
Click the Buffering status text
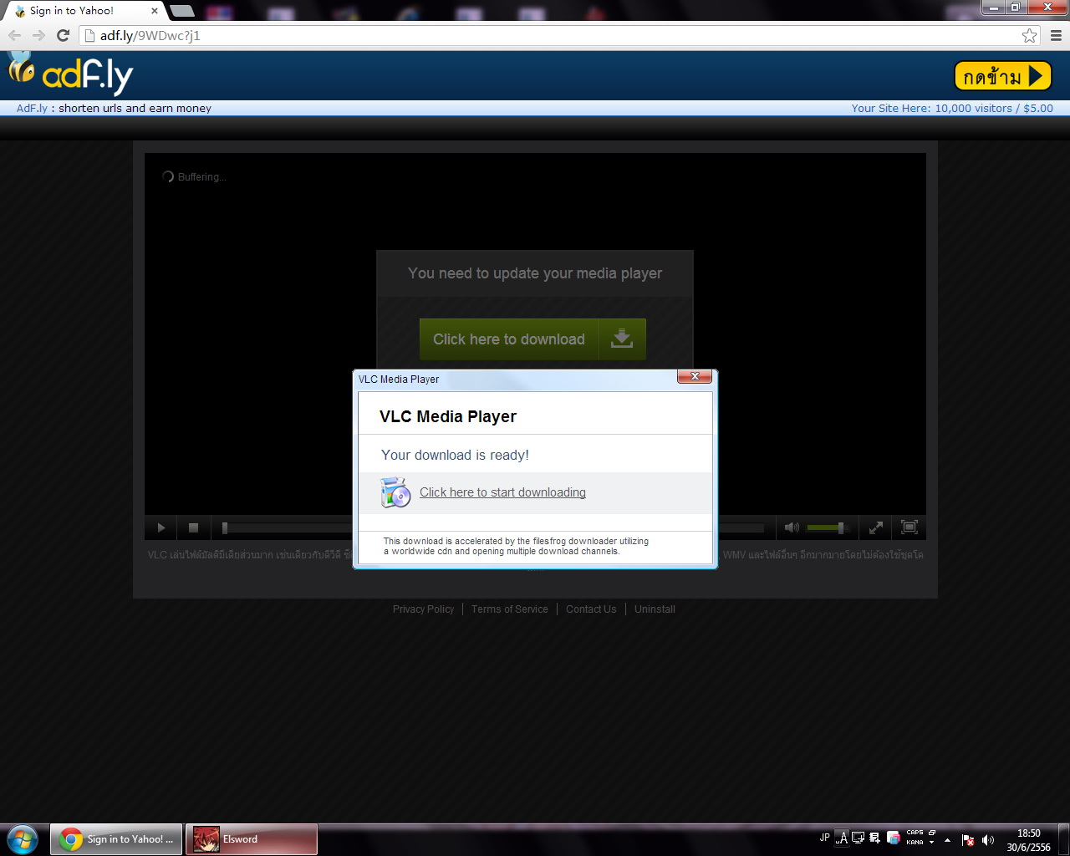[201, 177]
